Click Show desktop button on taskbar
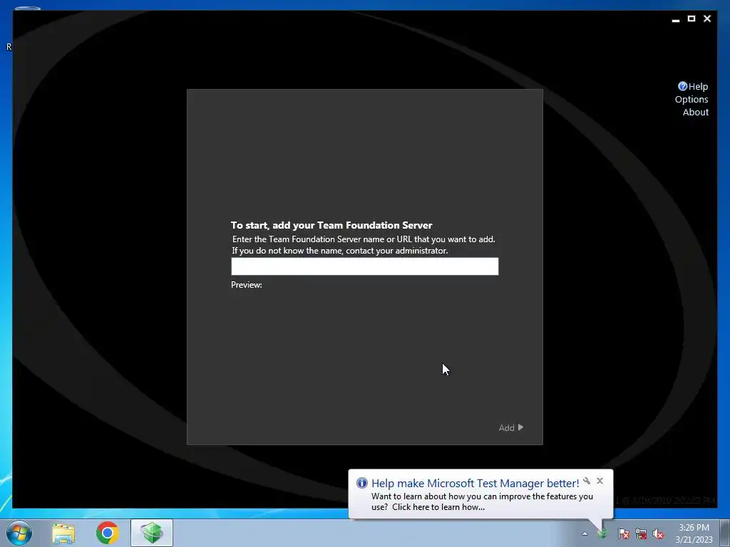Viewport: 730px width, 547px height. click(724, 533)
